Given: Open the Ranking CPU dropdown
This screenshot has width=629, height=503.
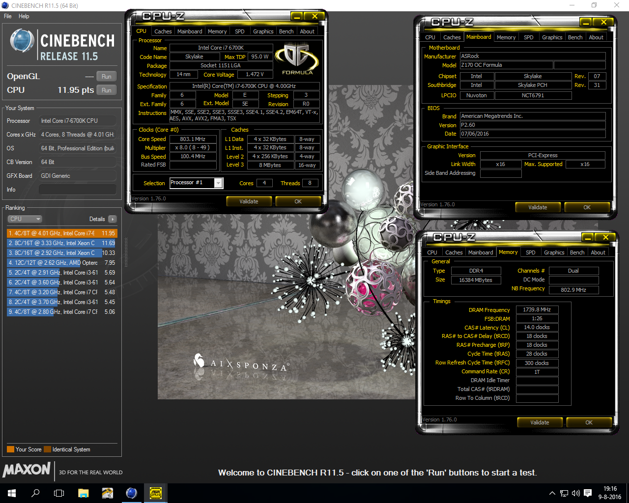Looking at the screenshot, I should pos(25,219).
